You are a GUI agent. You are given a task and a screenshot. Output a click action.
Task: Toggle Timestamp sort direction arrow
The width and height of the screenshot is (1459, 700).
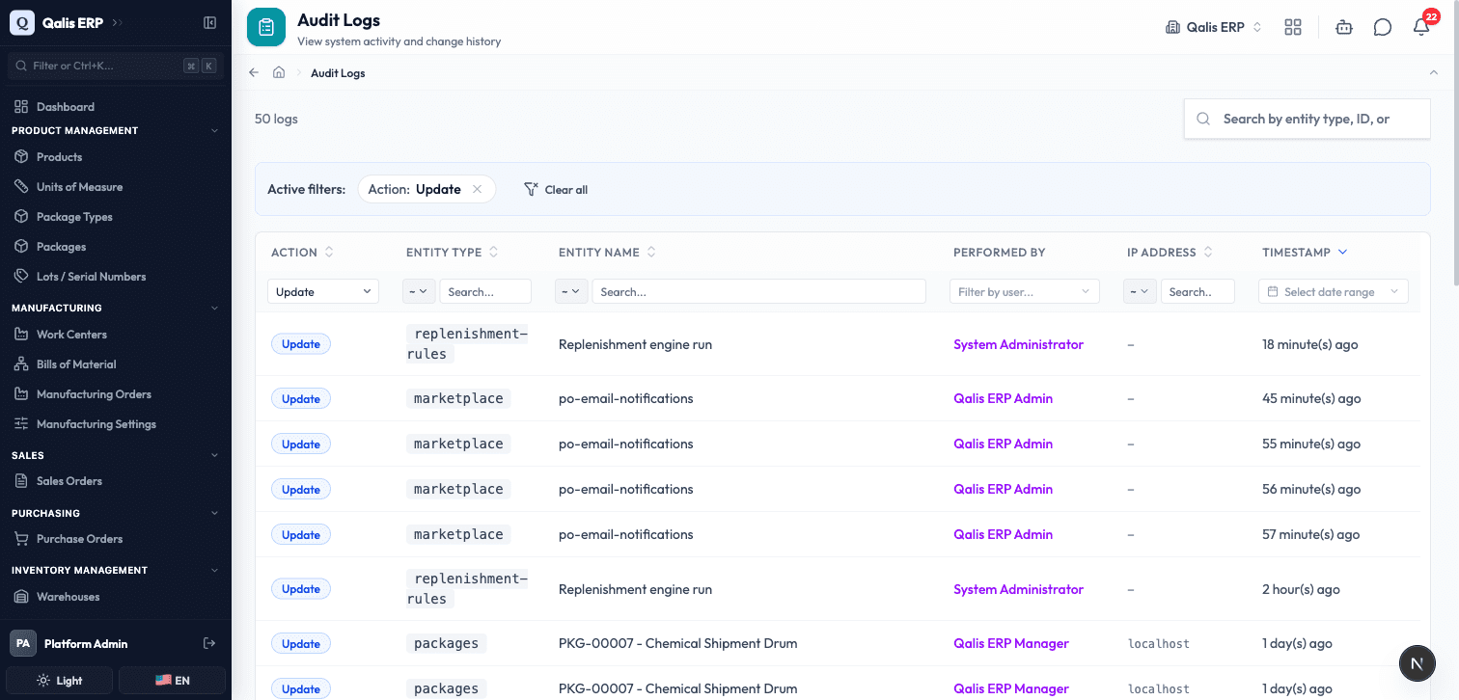1342,252
